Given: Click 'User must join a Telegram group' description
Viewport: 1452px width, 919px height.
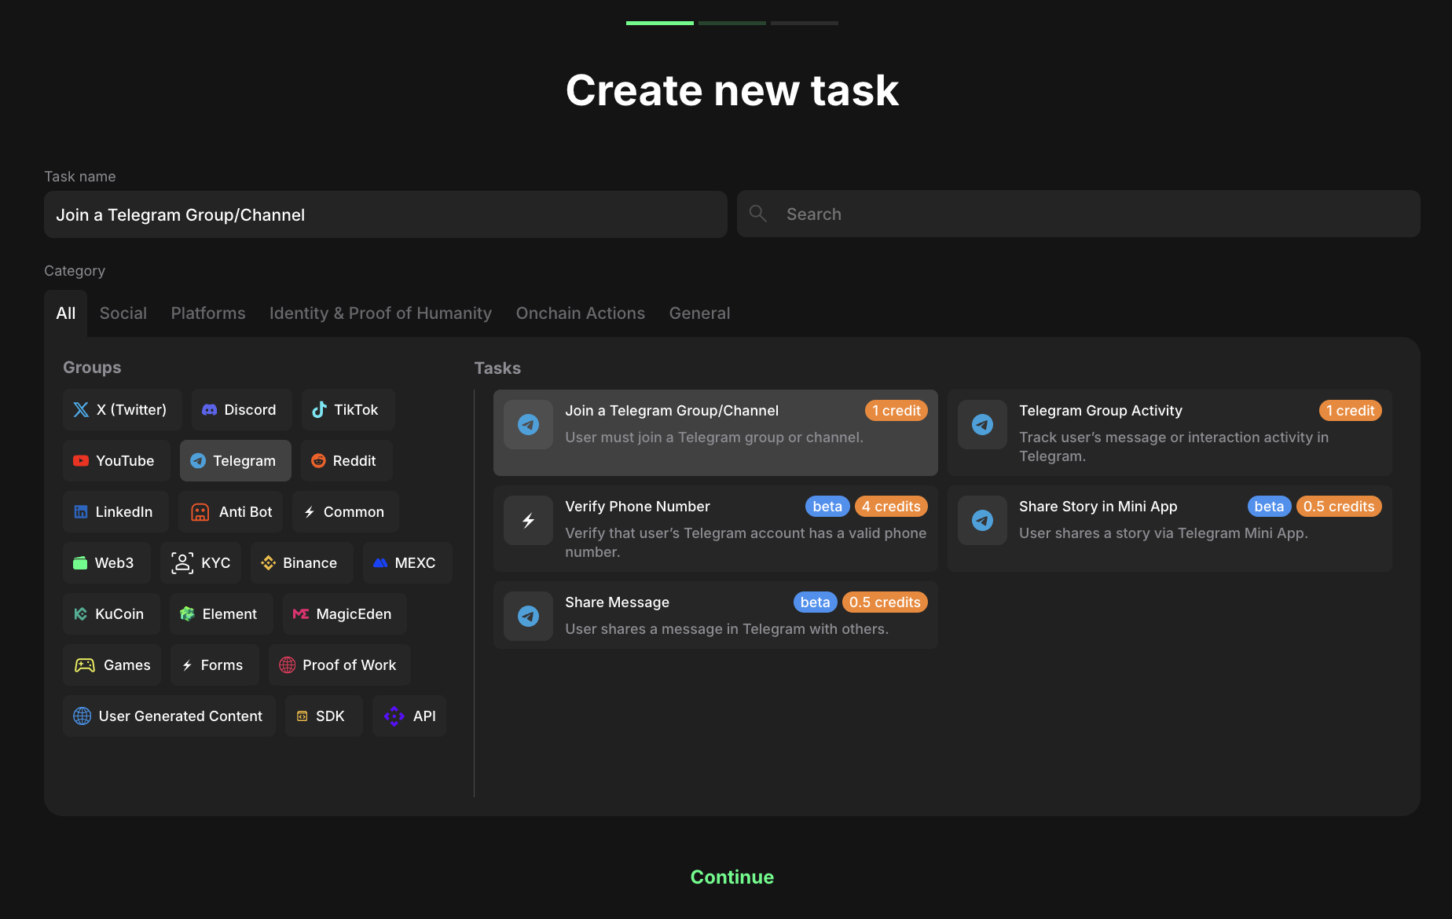Looking at the screenshot, I should pyautogui.click(x=714, y=438).
